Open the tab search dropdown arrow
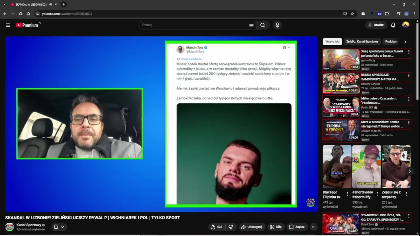 point(4,4)
